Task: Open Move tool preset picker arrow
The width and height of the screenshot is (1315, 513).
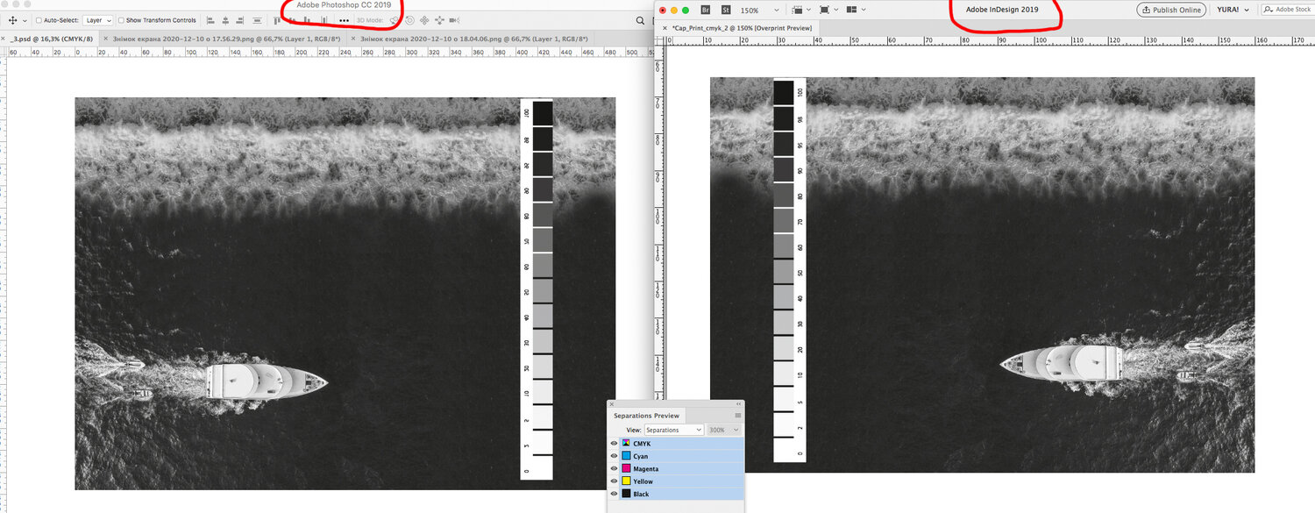Action: click(25, 21)
